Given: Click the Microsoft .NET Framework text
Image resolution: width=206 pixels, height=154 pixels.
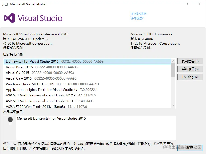Looking at the screenshot, I should [151, 34].
